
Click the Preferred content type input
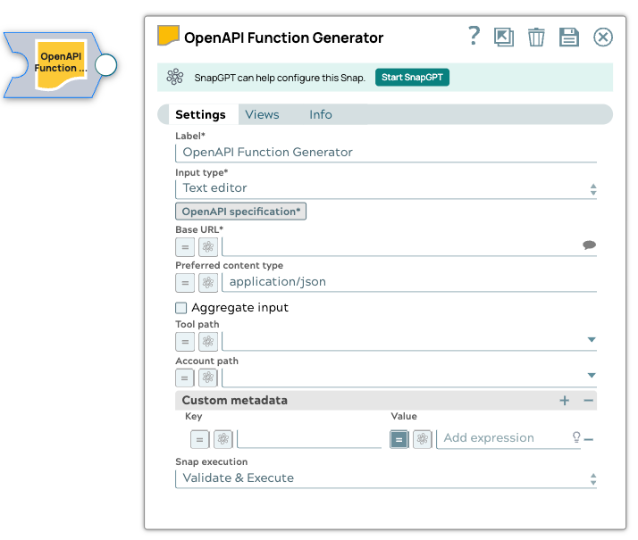point(409,282)
